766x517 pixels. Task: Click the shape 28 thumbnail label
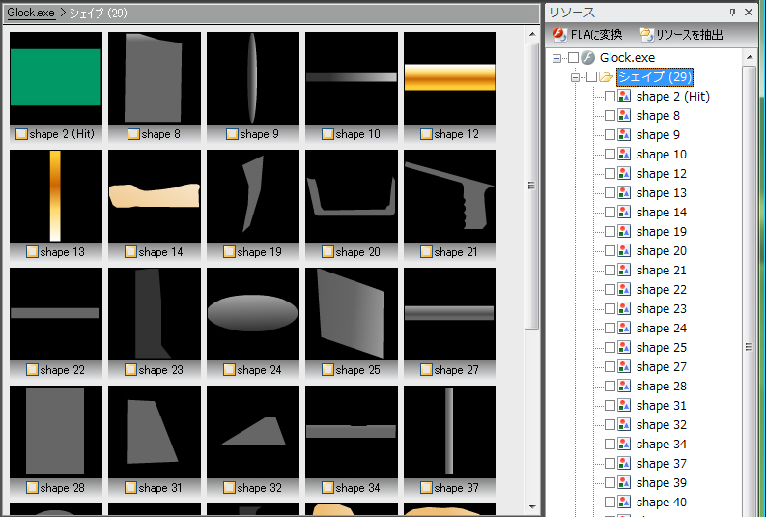pyautogui.click(x=62, y=488)
